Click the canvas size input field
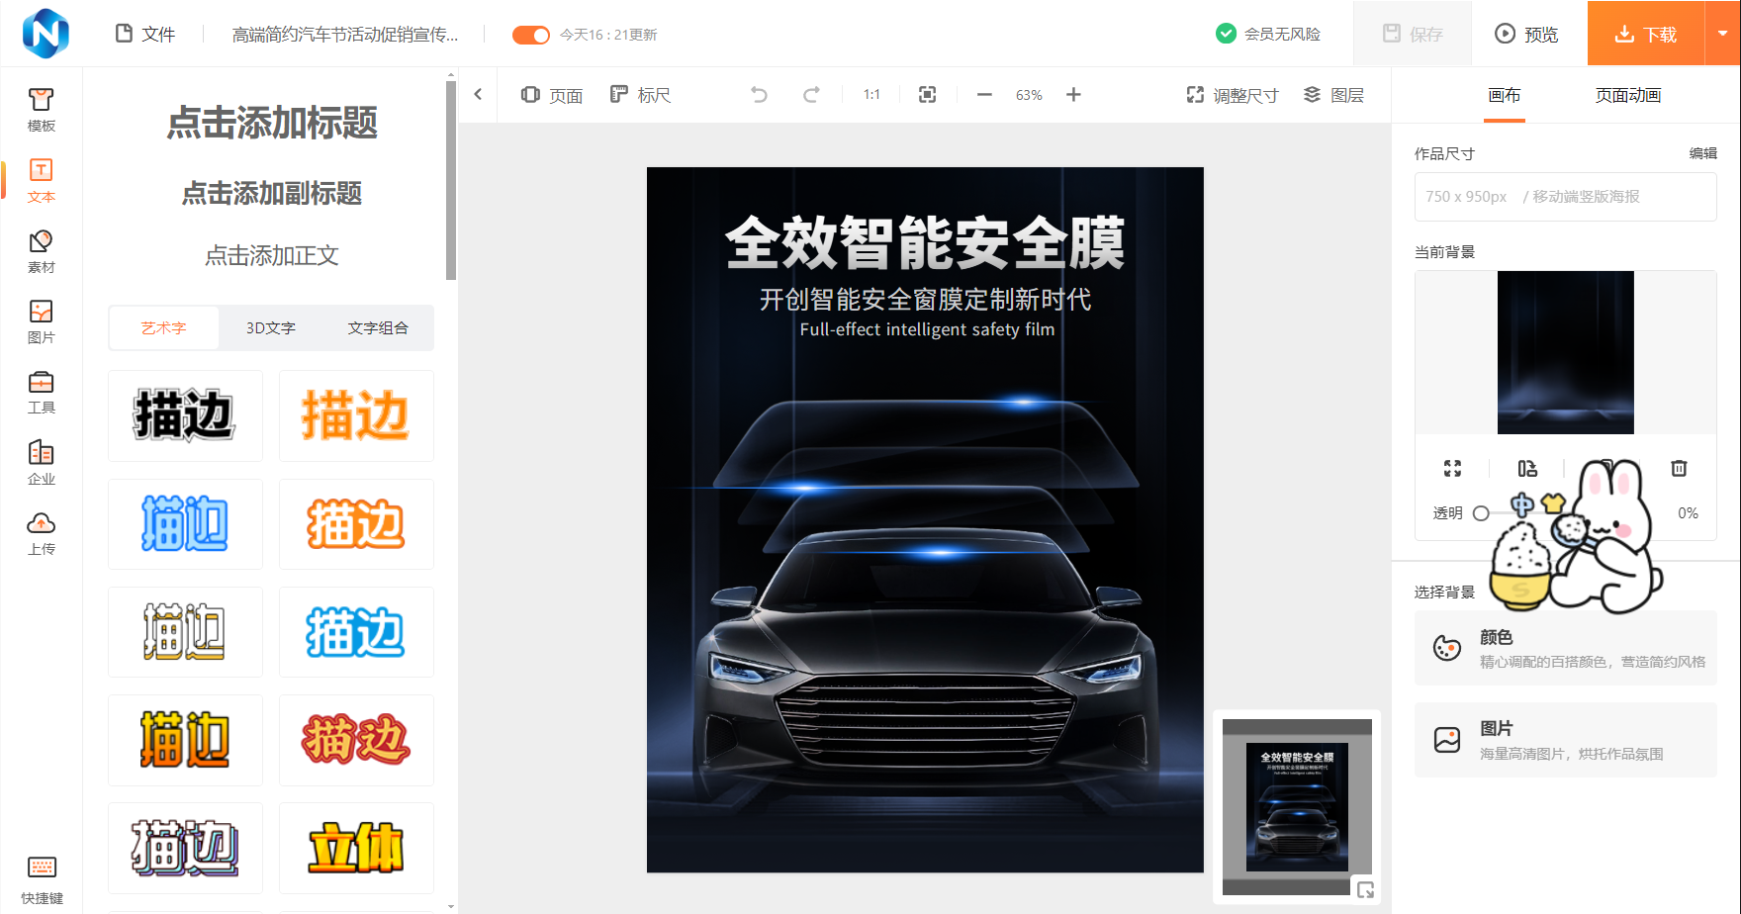 tap(1565, 197)
